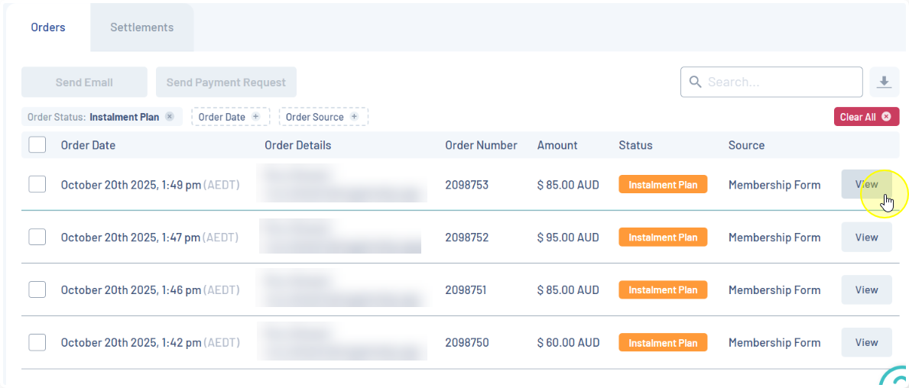Screen dimensions: 909x388
Task: Tick the select-all header checkbox
Action: coord(37,145)
